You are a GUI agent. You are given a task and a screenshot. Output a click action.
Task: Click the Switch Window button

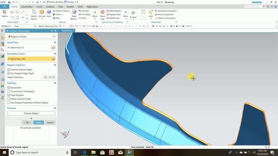point(55,2)
